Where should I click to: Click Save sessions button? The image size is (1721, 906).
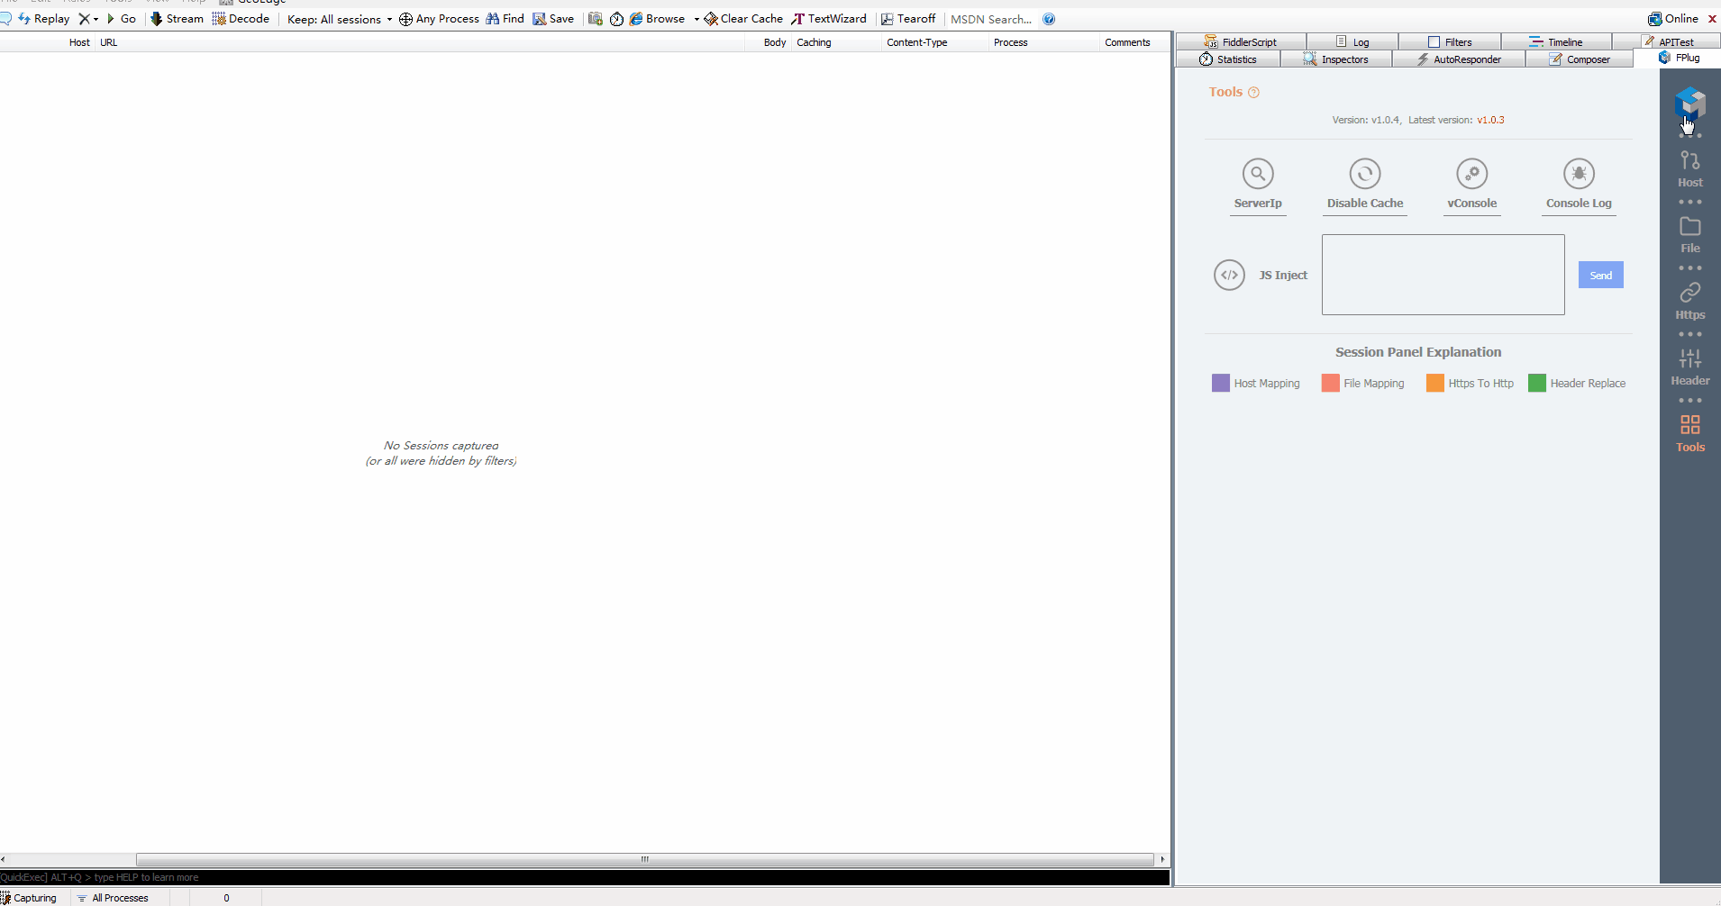point(553,19)
